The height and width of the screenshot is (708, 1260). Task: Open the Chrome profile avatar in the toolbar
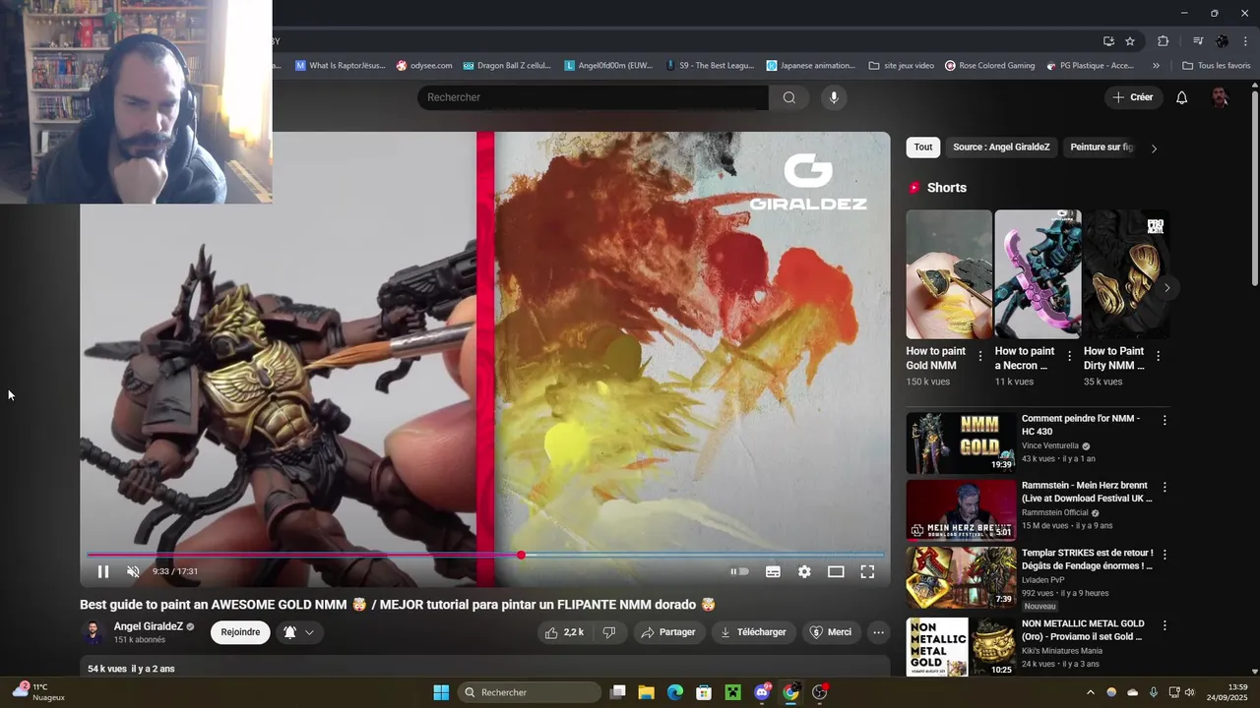coord(1222,41)
